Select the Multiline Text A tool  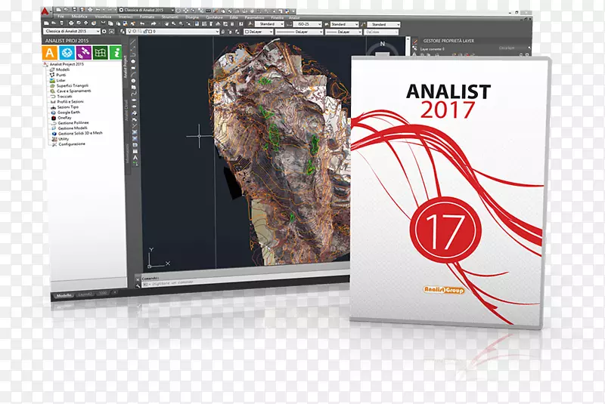pos(135,158)
